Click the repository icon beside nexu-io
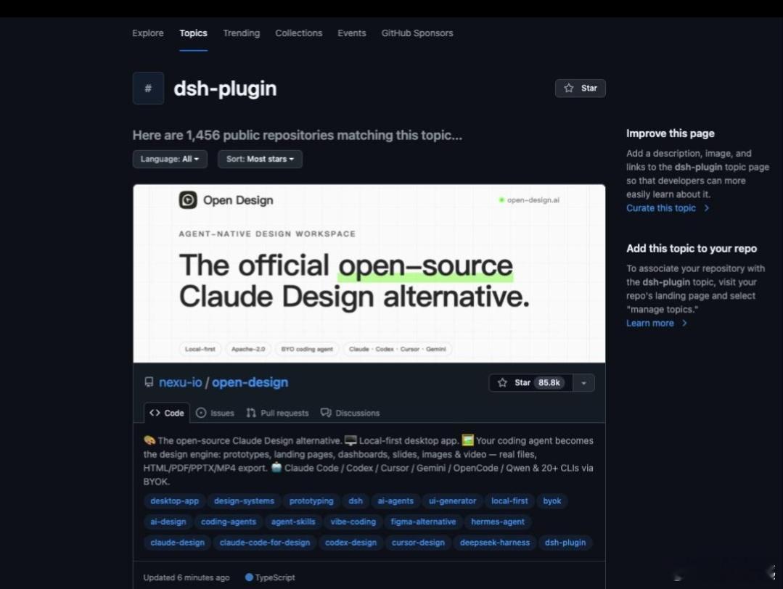This screenshot has height=589, width=783. [149, 382]
